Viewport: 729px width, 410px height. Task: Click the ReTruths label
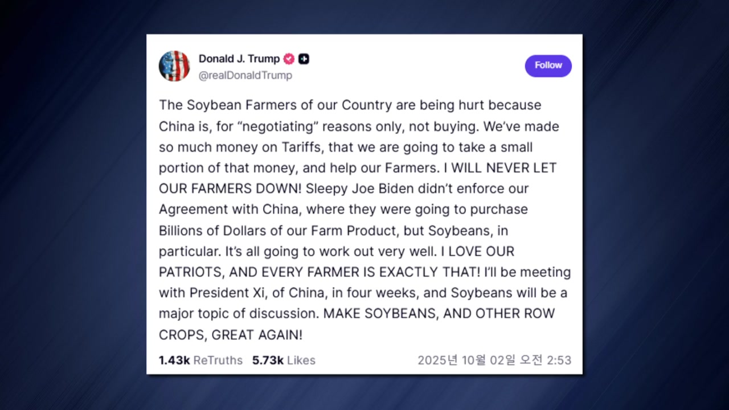coord(218,360)
